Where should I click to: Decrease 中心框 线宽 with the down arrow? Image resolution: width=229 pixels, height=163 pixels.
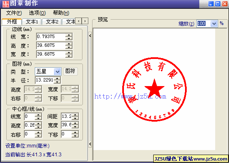coord(38,118)
